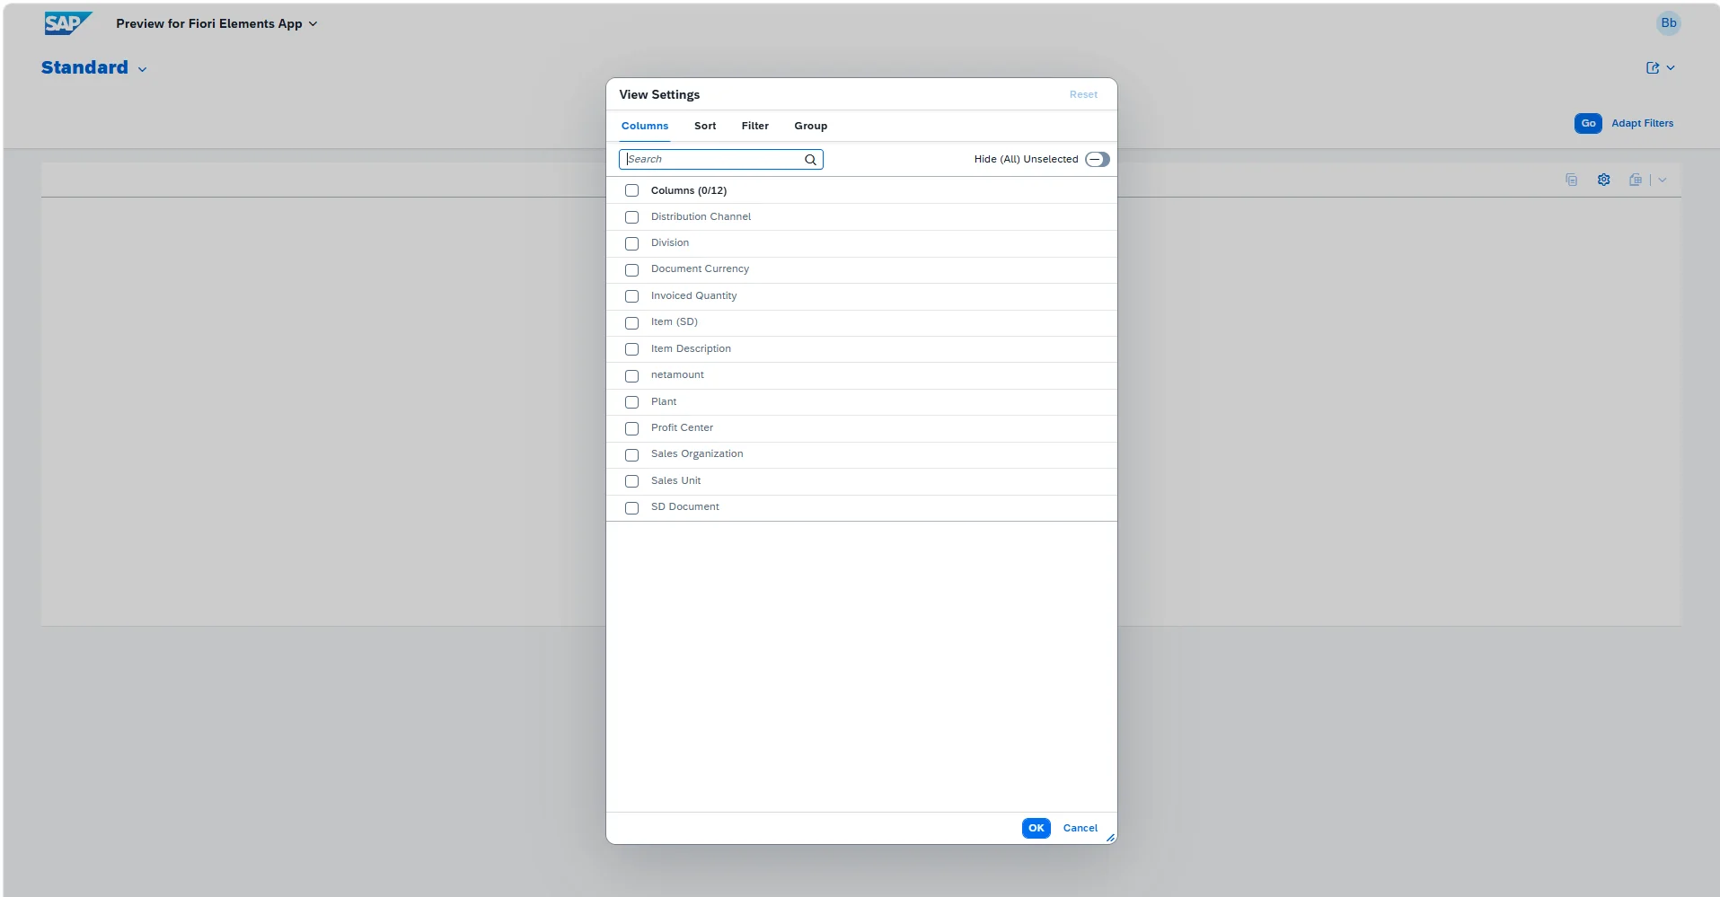Check the Profit Center checkbox
This screenshot has width=1720, height=897.
coord(631,428)
